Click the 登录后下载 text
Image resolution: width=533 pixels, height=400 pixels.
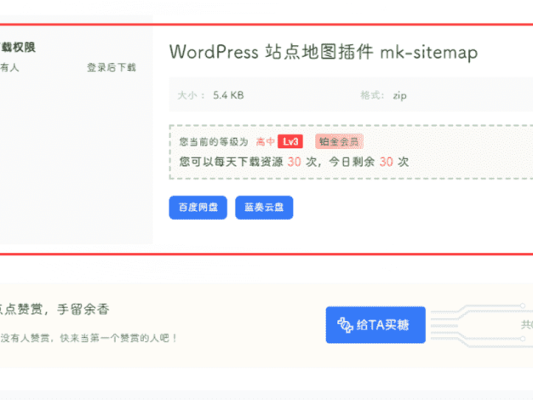coord(111,68)
